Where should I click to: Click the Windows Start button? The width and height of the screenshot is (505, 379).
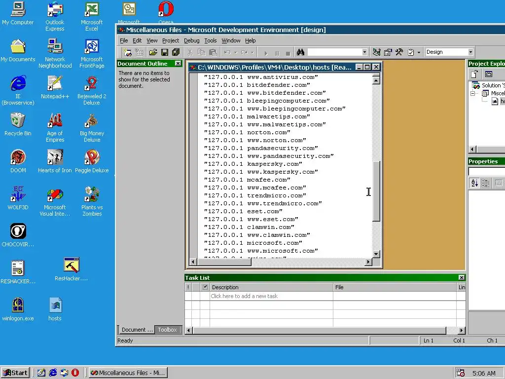click(15, 373)
